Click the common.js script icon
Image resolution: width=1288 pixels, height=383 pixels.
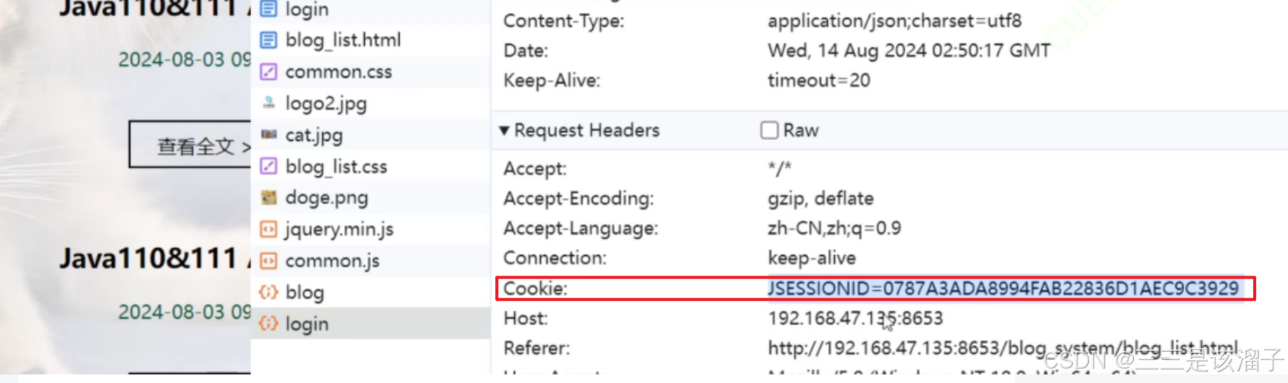(x=269, y=261)
